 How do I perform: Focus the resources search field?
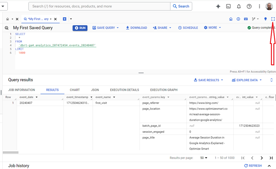point(99,6)
